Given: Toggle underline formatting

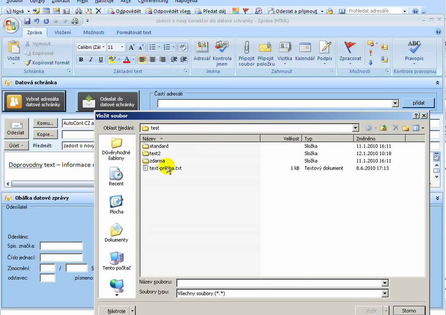Looking at the screenshot, I should (x=101, y=59).
